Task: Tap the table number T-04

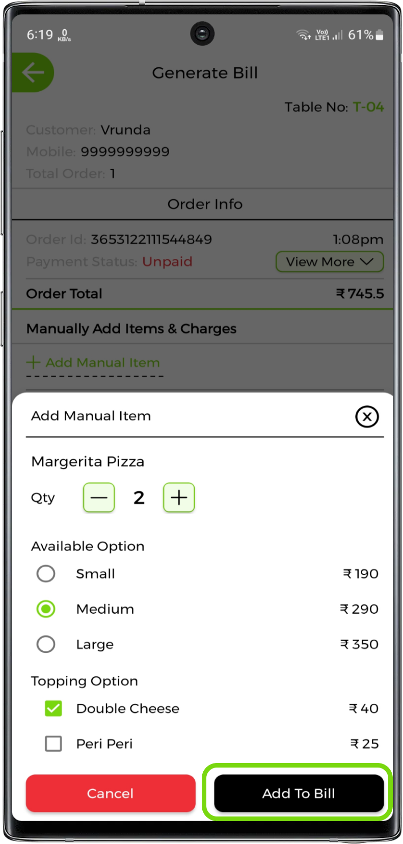Action: point(368,107)
